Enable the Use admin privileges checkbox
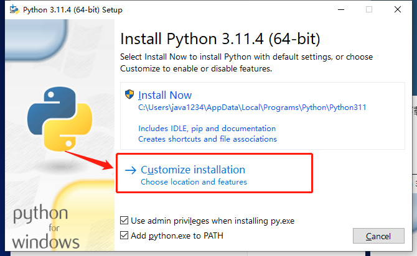This screenshot has width=417, height=256. tap(124, 221)
